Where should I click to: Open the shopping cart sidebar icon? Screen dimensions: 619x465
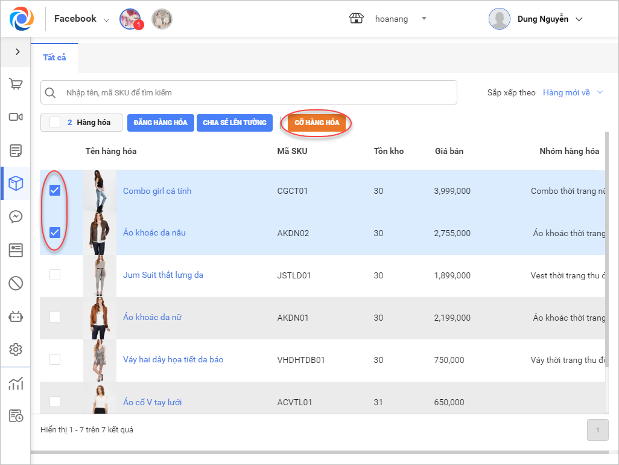click(x=16, y=84)
